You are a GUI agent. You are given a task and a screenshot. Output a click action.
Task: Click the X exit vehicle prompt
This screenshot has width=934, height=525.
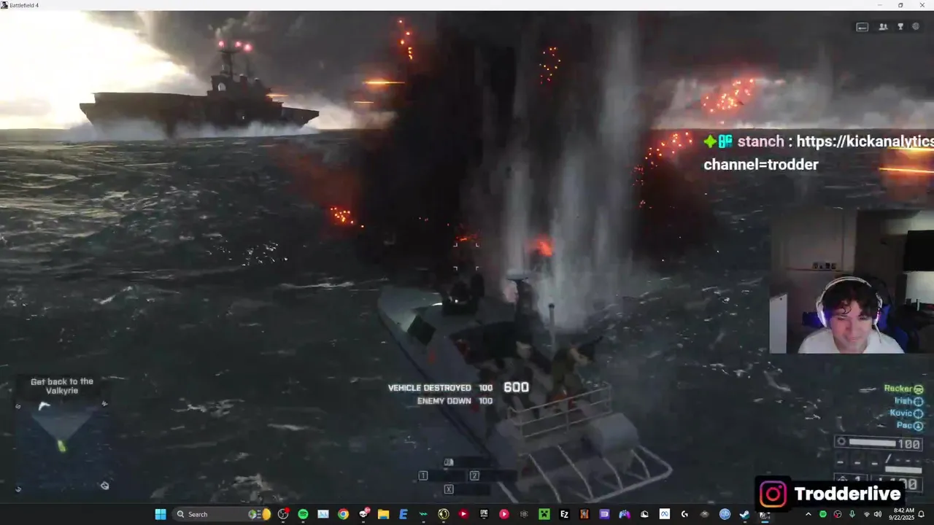[449, 489]
